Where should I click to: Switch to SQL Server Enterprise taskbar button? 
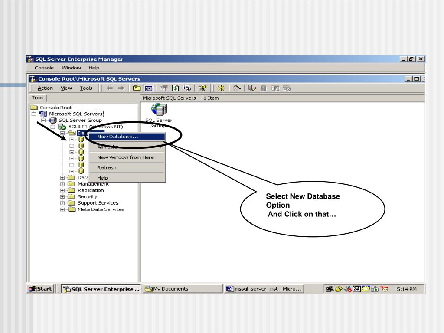coord(101,289)
